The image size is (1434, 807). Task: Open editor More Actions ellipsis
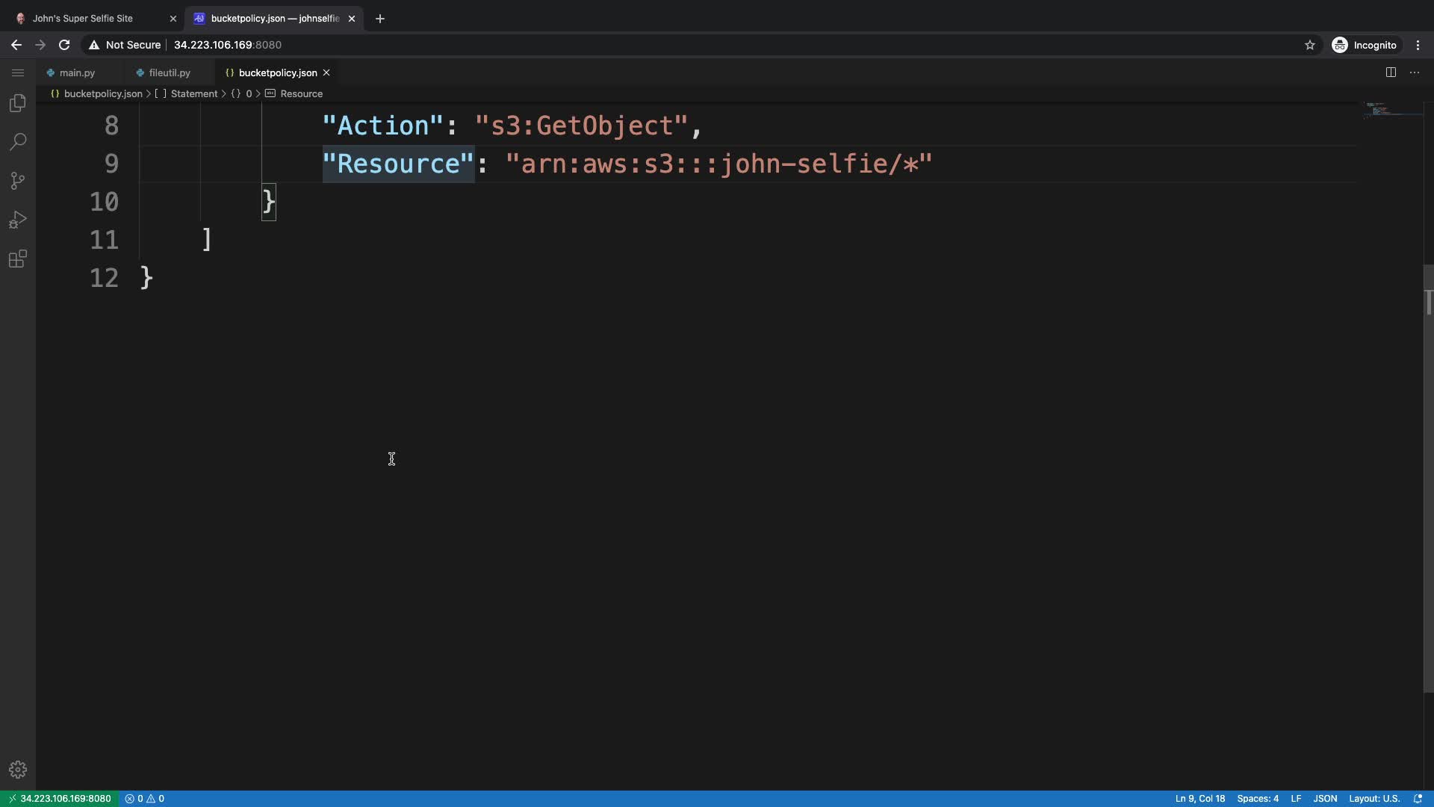tap(1415, 72)
